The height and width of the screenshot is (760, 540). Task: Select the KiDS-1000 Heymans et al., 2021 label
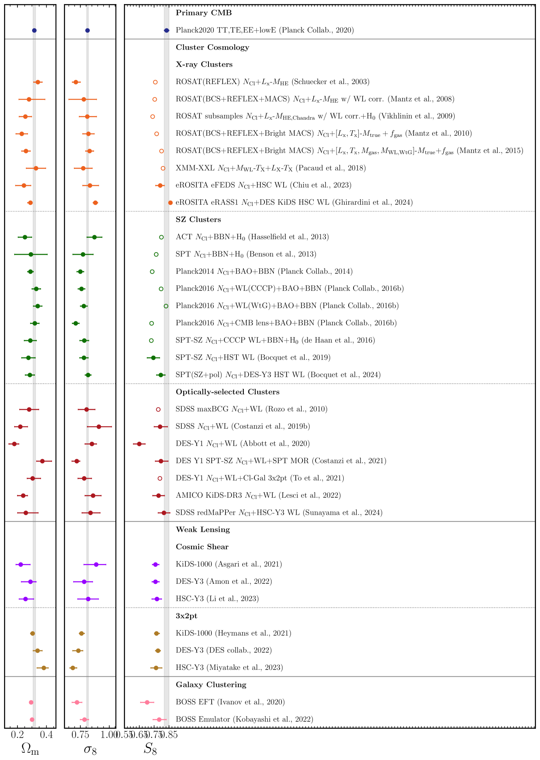coord(234,633)
